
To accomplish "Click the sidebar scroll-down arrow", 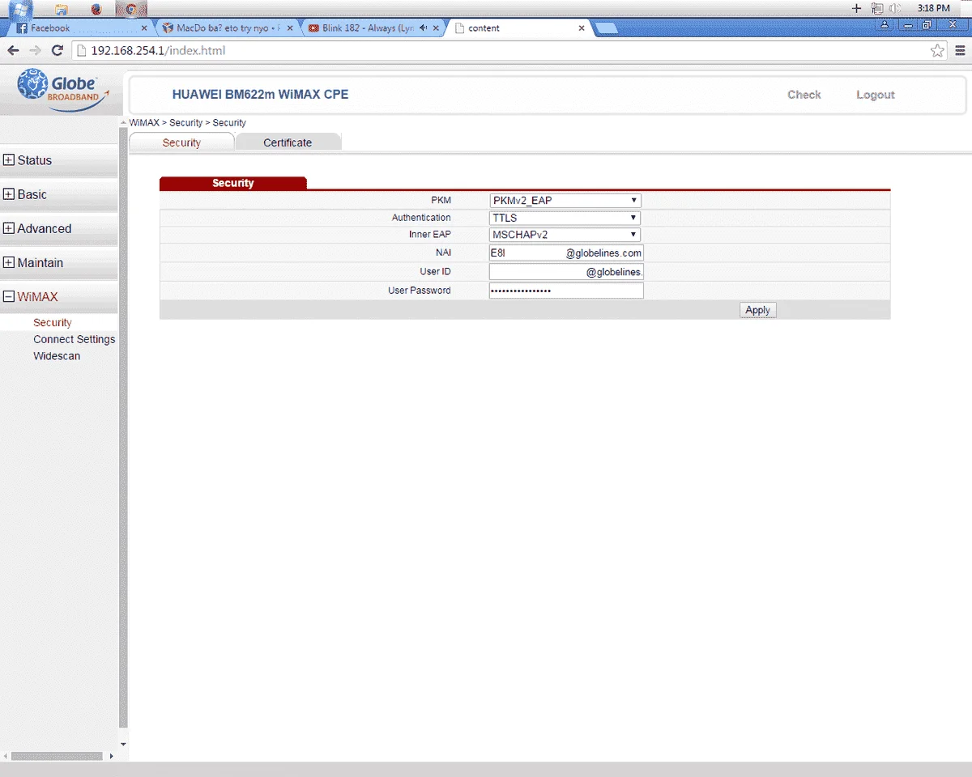I will pyautogui.click(x=123, y=744).
